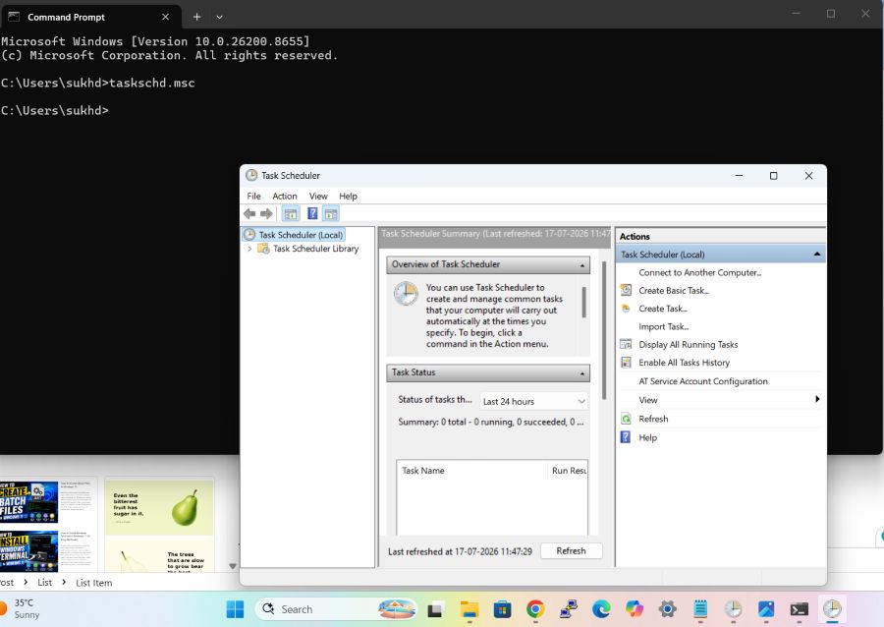Toggle Show/Hide Action Pane toolbar icon
The image size is (884, 627).
(331, 213)
